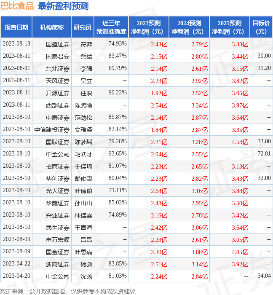Click the 数据来源 disclaimer footer text

pyautogui.click(x=68, y=291)
